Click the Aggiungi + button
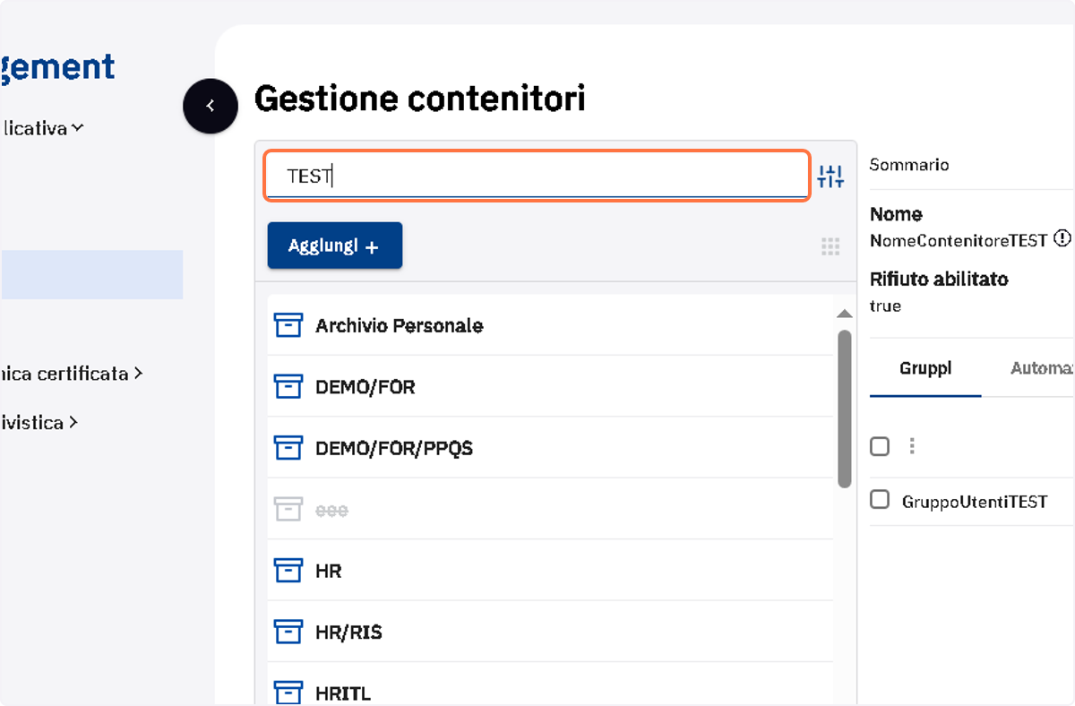This screenshot has height=706, width=1075. tap(335, 245)
